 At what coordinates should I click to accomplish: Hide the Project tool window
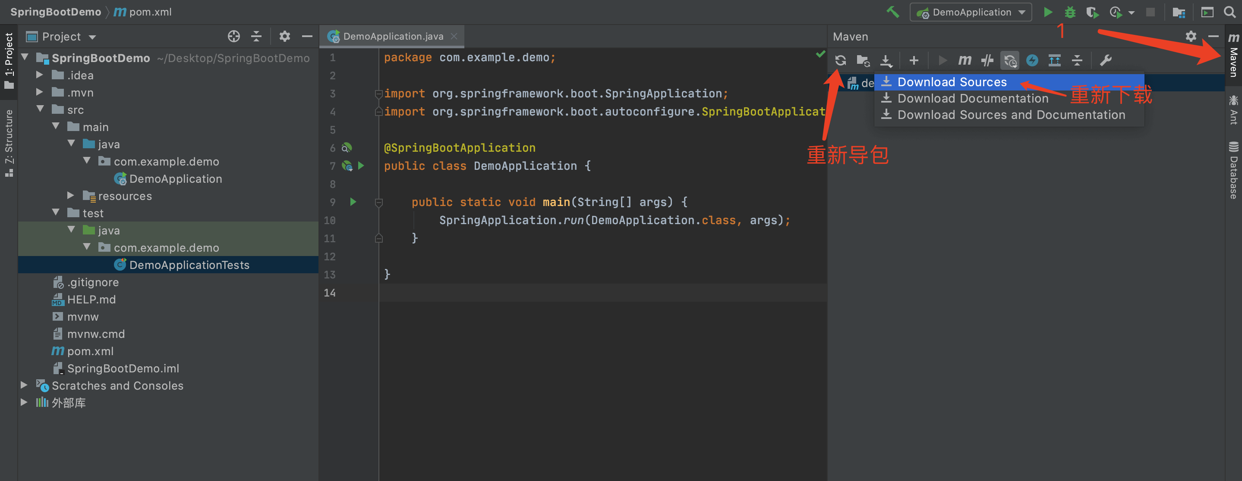[x=307, y=36]
